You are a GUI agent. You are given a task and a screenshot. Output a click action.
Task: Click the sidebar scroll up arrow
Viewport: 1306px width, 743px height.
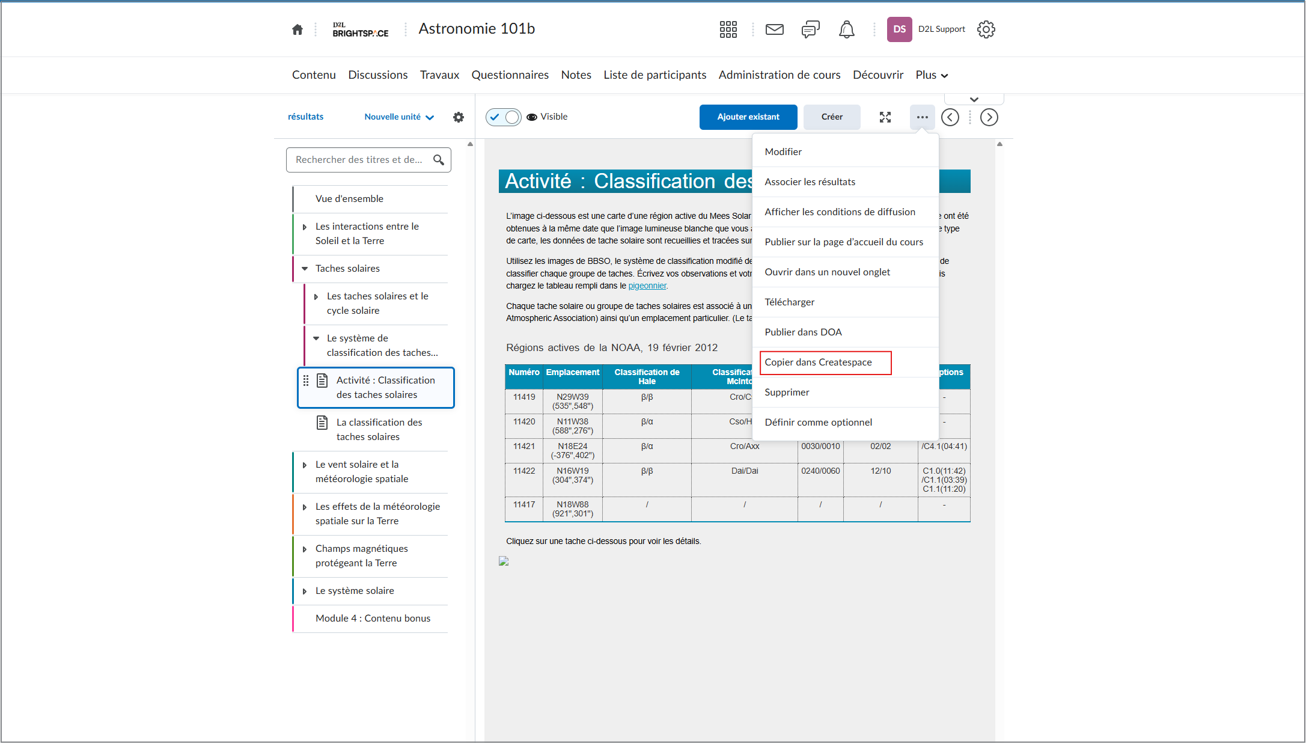coord(471,144)
